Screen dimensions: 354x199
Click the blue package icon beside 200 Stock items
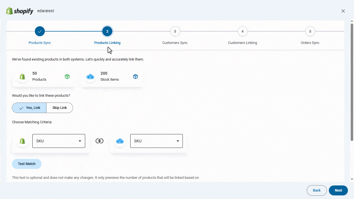(x=136, y=76)
